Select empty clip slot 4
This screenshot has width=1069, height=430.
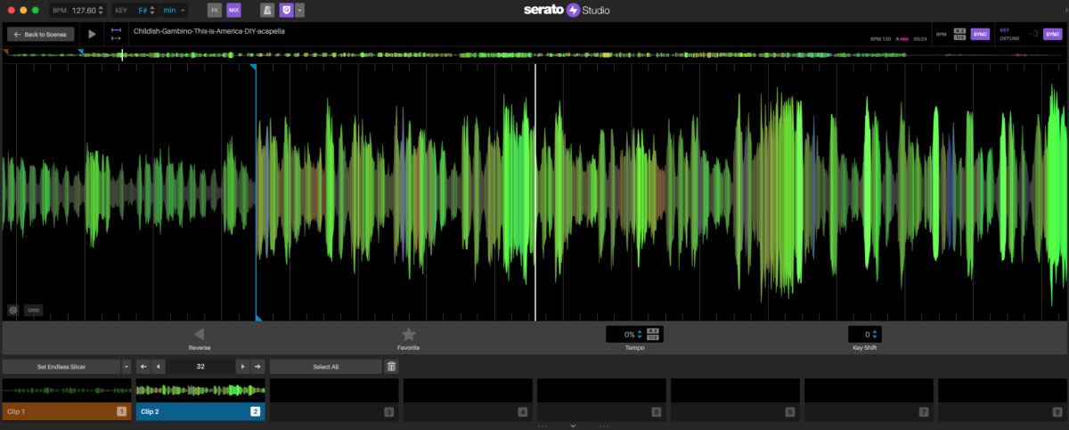468,399
